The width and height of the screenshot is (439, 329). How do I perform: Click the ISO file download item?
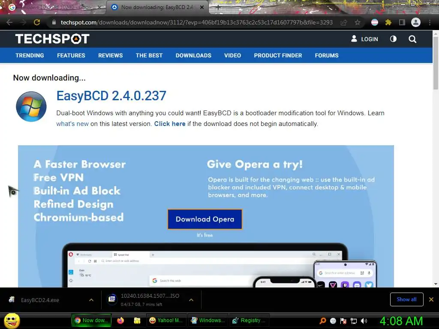(146, 300)
